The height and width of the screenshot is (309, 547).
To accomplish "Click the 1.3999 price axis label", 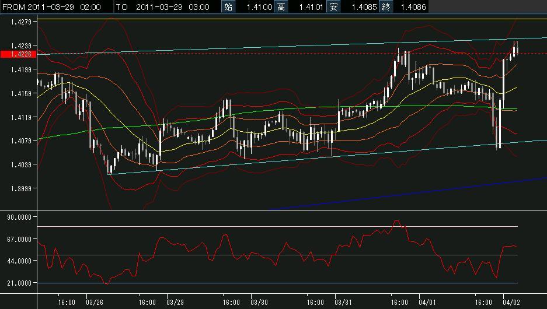I will click(x=21, y=188).
